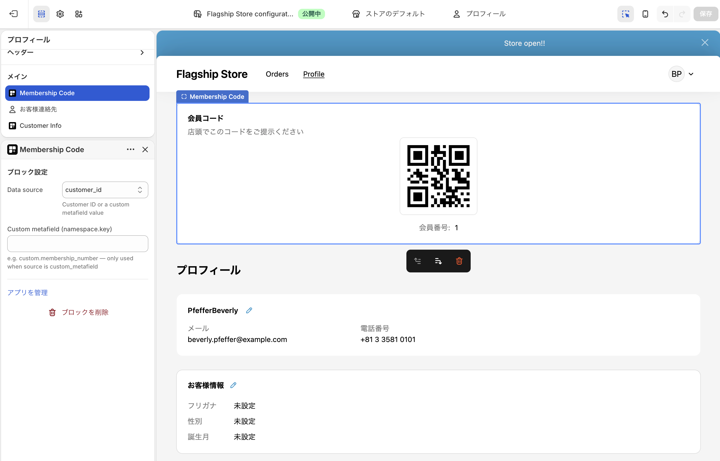Click the 保存 save button
Screen dimensions: 720x461
click(705, 14)
